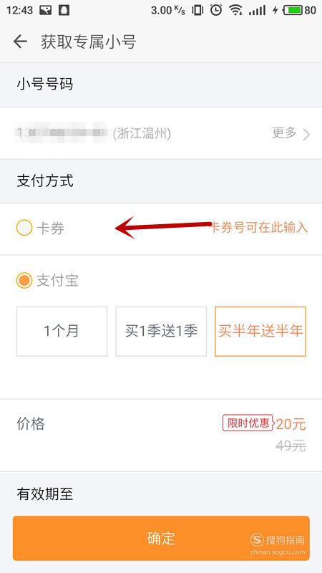Tap the 卡券号可在此输入 hint text

[x=260, y=228]
